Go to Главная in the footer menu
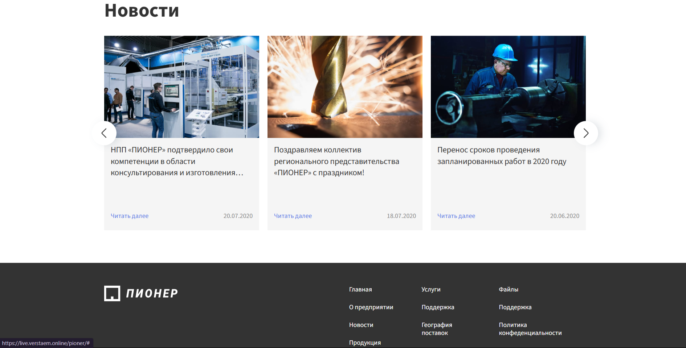Screen dimensions: 686x348 click(360, 289)
